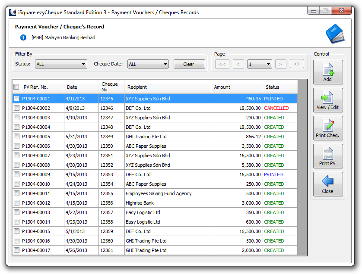
Task: Open the Status filter dropdown
Action: coord(61,64)
